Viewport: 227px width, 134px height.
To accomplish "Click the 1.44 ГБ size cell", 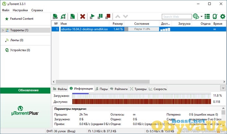I will [118, 29].
